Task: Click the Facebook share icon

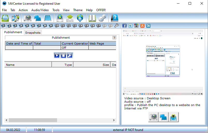Action: click(x=124, y=26)
